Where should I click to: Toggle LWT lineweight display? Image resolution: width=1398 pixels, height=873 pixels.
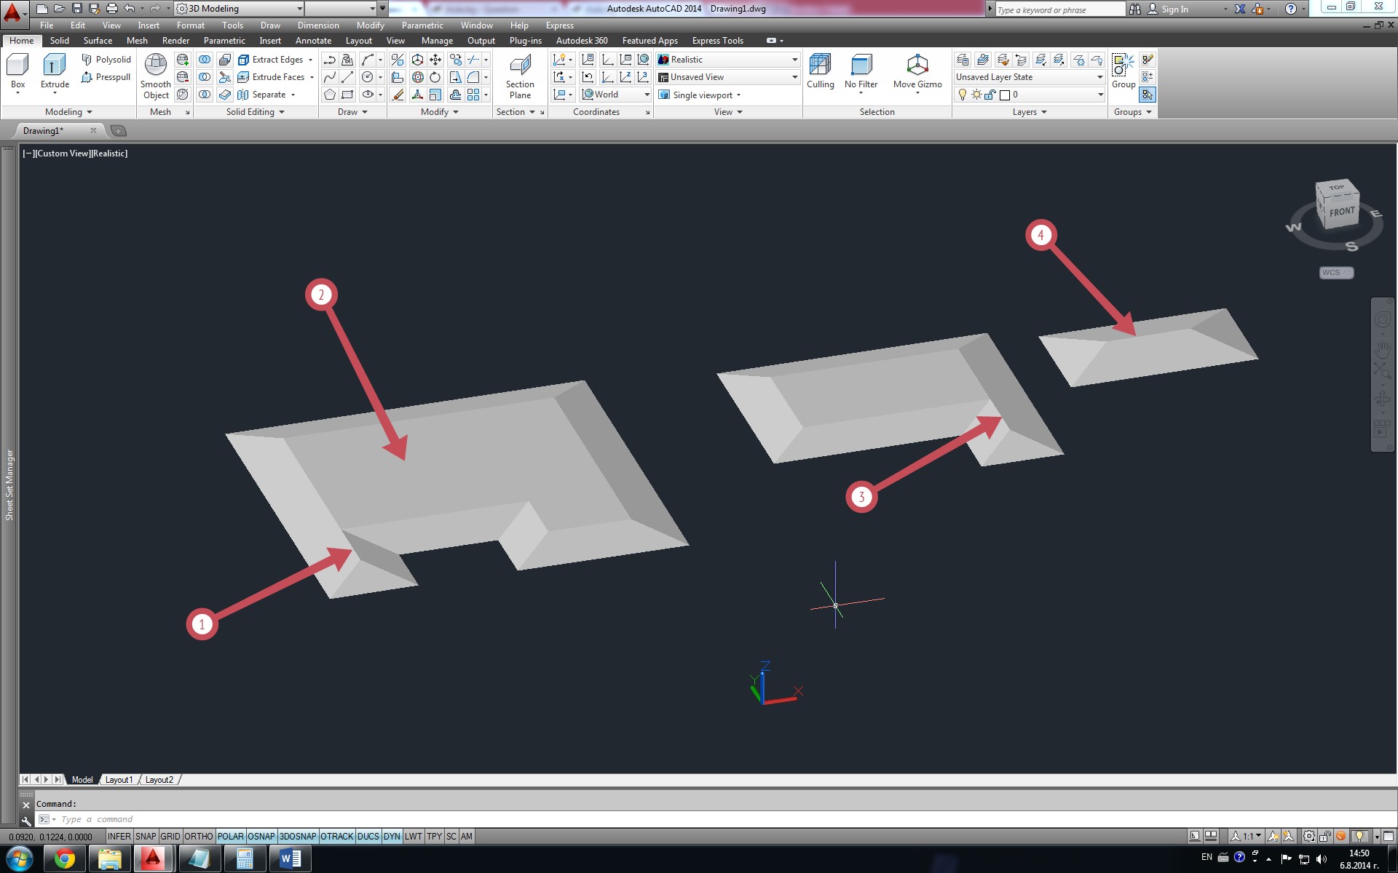[x=413, y=837]
